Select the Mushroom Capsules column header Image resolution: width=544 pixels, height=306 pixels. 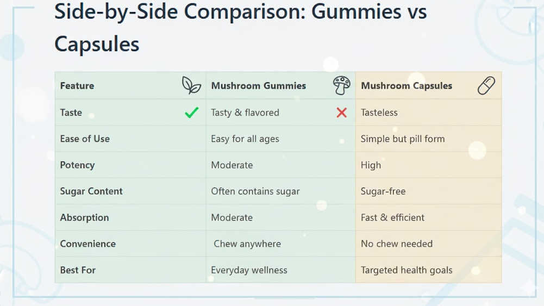click(x=407, y=86)
